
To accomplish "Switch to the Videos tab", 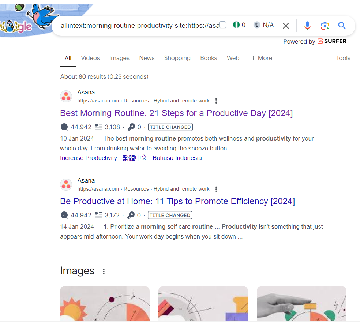I will (x=90, y=58).
